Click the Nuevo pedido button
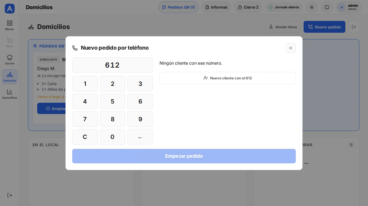The image size is (368, 206). pos(324,27)
